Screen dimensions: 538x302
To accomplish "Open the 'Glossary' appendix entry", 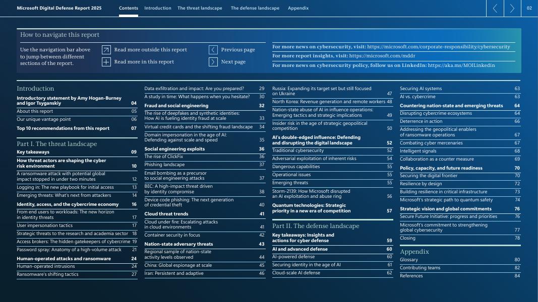I will 460,260.
